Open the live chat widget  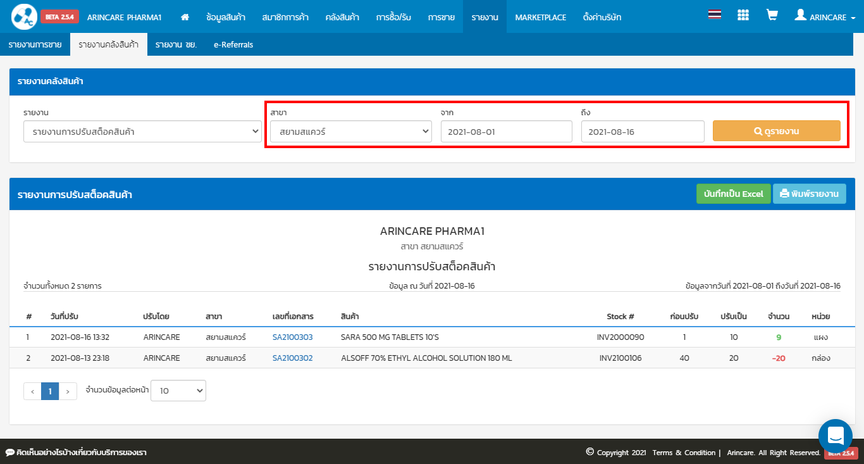pos(836,436)
